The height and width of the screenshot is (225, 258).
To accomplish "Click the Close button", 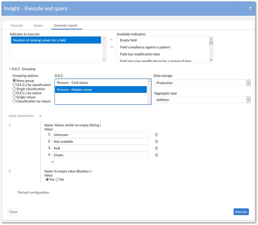I will tap(13, 212).
